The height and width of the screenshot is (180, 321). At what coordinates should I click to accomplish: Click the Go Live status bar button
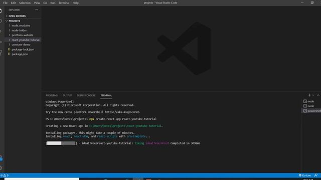pyautogui.click(x=305, y=175)
